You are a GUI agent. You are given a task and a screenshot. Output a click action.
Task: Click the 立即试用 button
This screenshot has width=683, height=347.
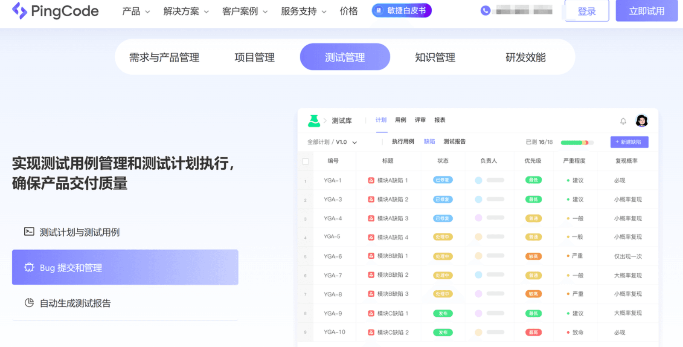647,11
